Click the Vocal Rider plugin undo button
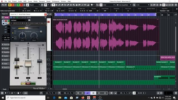 coord(15,23)
